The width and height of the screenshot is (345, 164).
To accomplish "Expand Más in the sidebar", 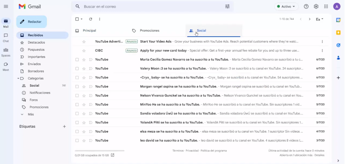I will click(31, 114).
